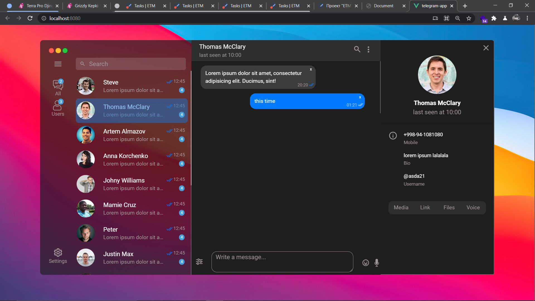Open the hamburger menu in sidebar
The width and height of the screenshot is (535, 301).
point(58,64)
